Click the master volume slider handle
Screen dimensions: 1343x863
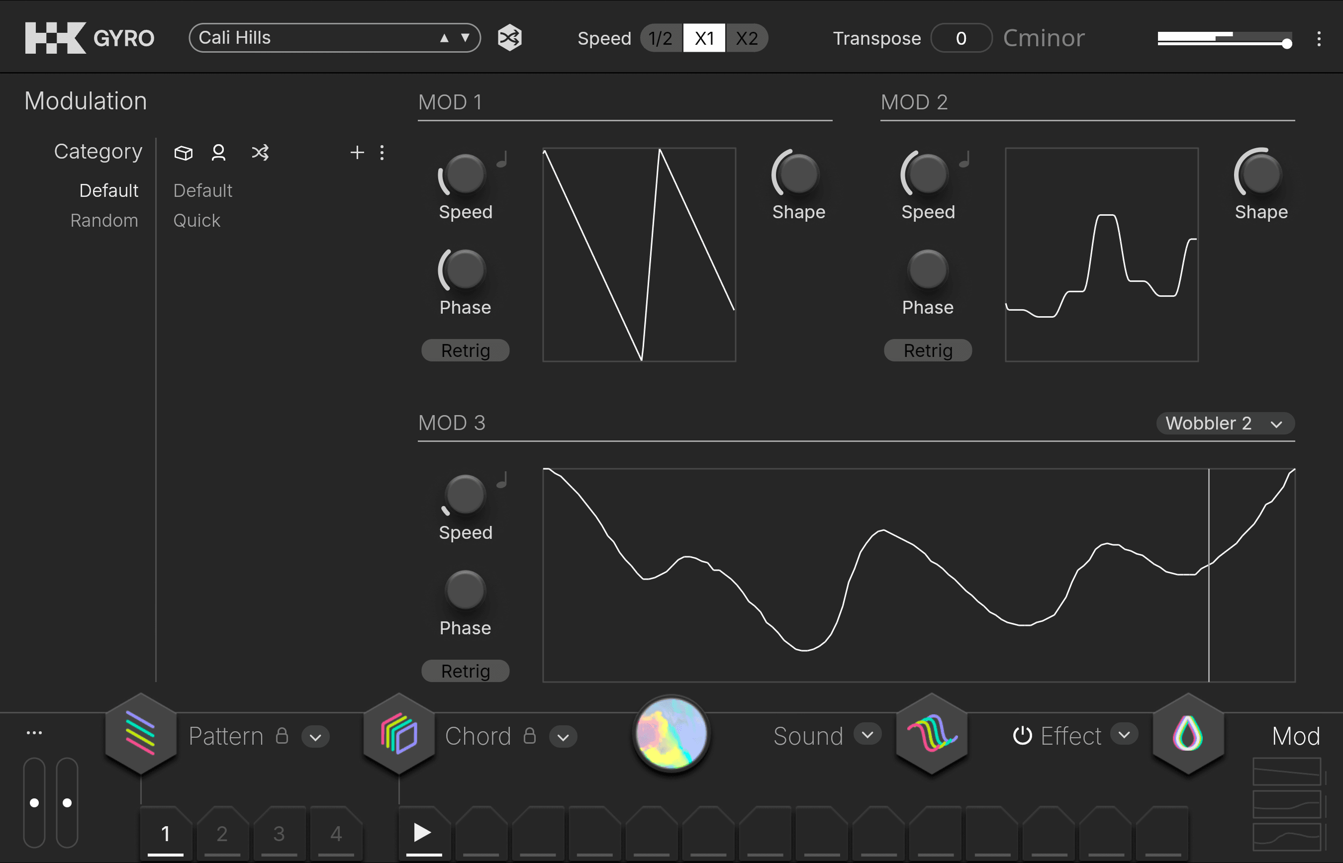point(1287,44)
